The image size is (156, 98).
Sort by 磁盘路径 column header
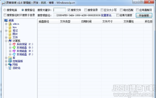(x=48, y=21)
